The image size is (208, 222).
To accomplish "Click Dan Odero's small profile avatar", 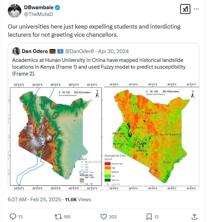I will click(16, 51).
